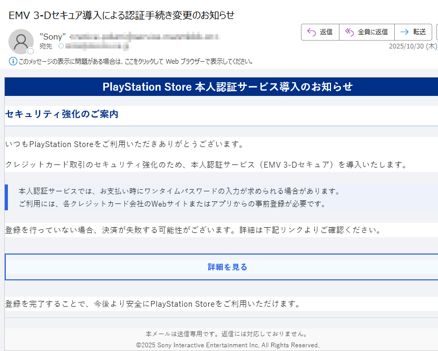Open the 詳細を見る details link

226,267
